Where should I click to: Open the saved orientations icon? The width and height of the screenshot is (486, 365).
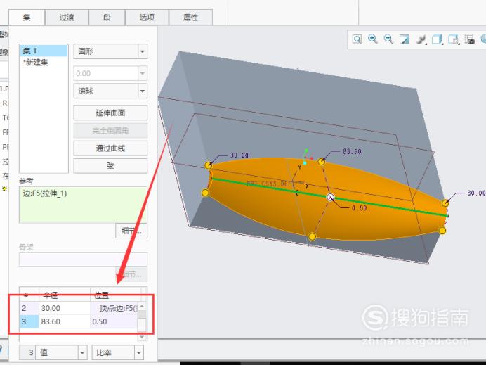pyautogui.click(x=454, y=39)
